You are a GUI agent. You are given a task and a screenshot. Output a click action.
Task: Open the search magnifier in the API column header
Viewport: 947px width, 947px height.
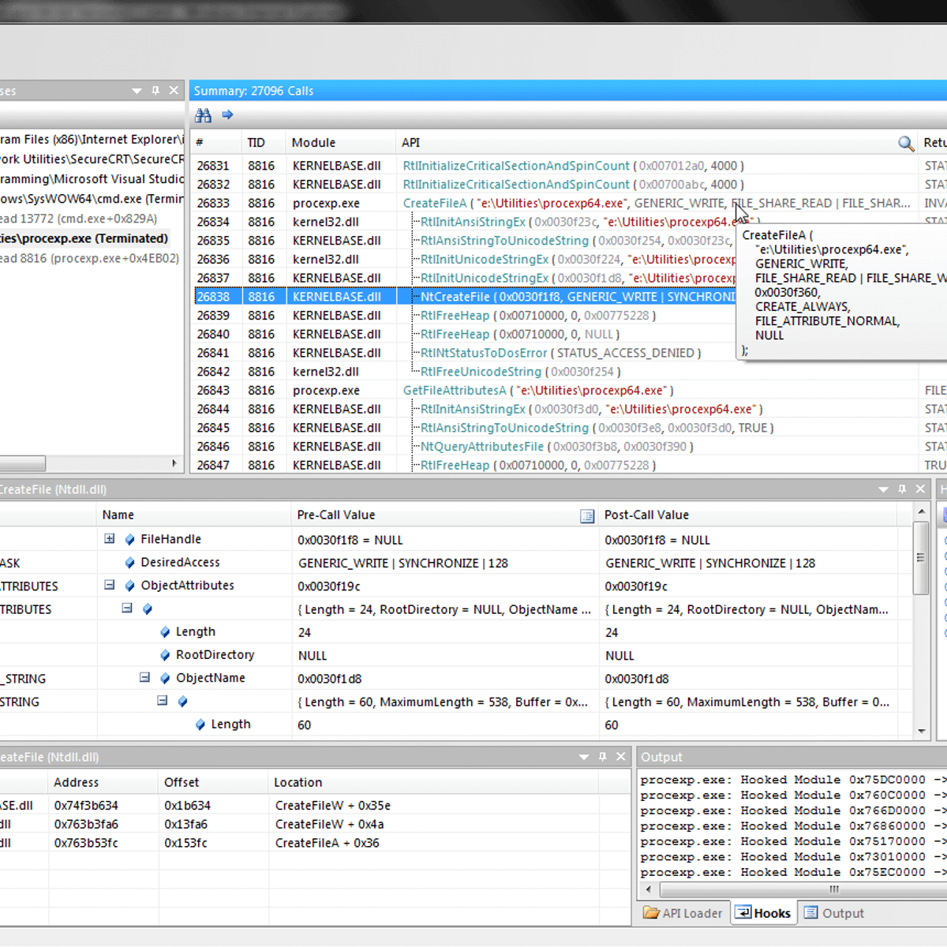(904, 143)
